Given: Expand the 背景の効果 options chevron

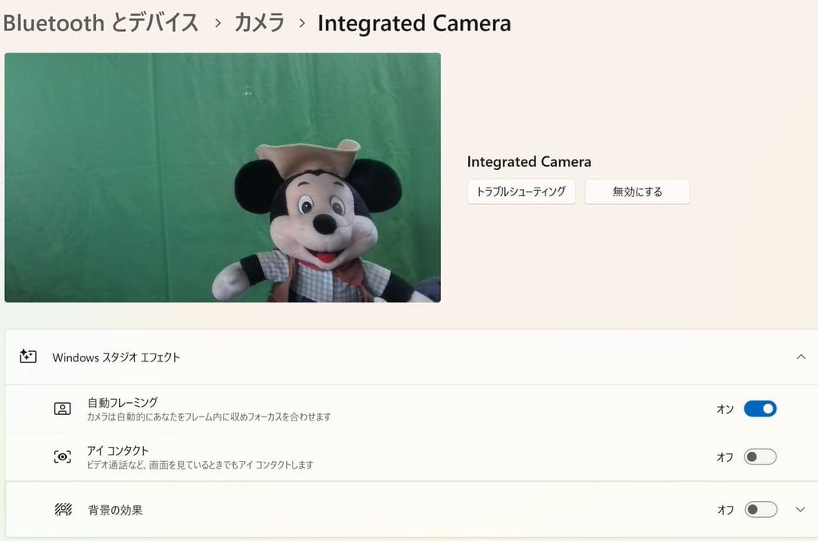Looking at the screenshot, I should [800, 509].
